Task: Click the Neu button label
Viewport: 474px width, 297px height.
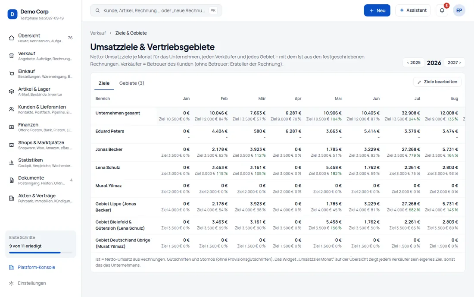Action: pos(381,11)
